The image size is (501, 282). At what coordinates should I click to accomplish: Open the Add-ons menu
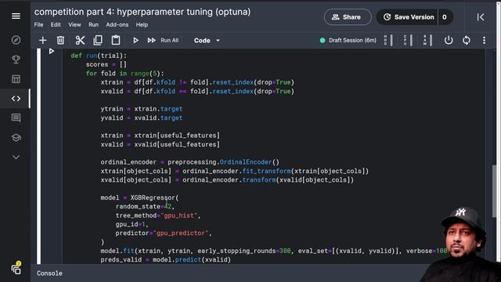(x=117, y=24)
